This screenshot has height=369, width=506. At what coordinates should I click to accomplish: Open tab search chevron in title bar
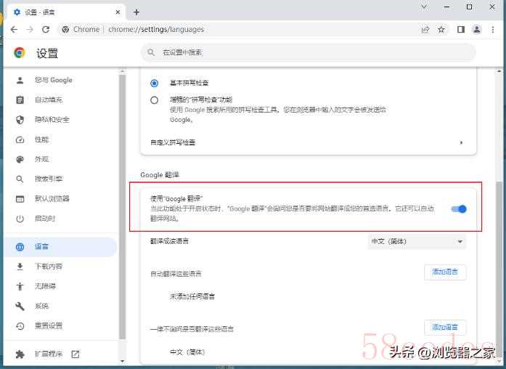424,7
